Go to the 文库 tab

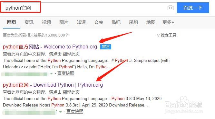99,22
